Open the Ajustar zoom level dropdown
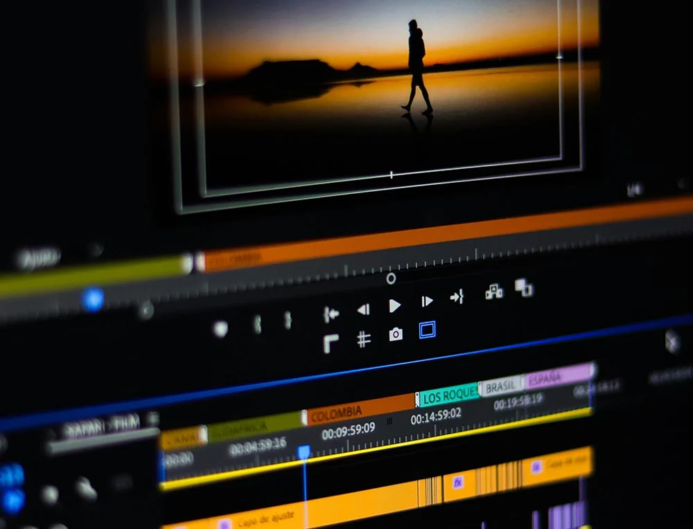The width and height of the screenshot is (693, 529). tap(40, 260)
